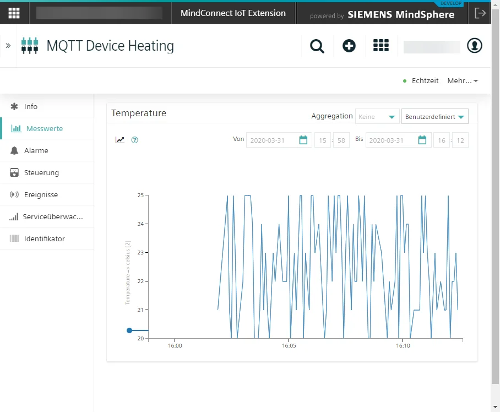Click MindConnect IoT Extension title
This screenshot has width=500, height=412.
coord(233,13)
